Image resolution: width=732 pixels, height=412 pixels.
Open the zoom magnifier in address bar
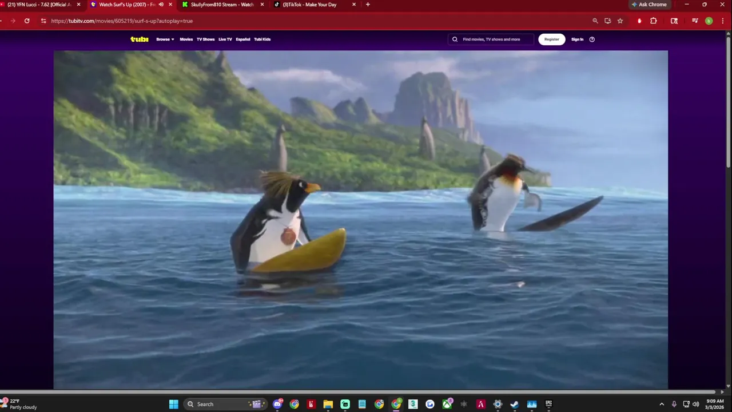tap(595, 21)
